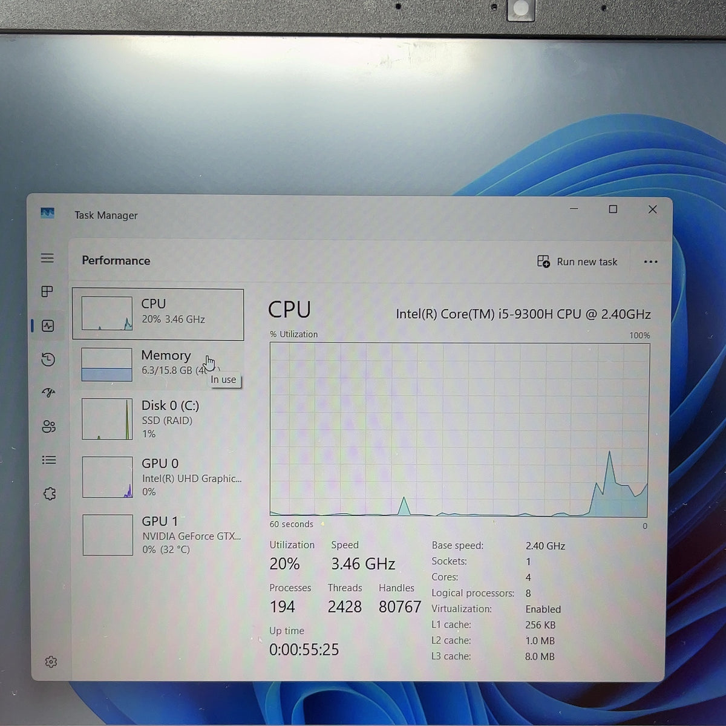Open the hamburger navigation menu

tap(47, 258)
